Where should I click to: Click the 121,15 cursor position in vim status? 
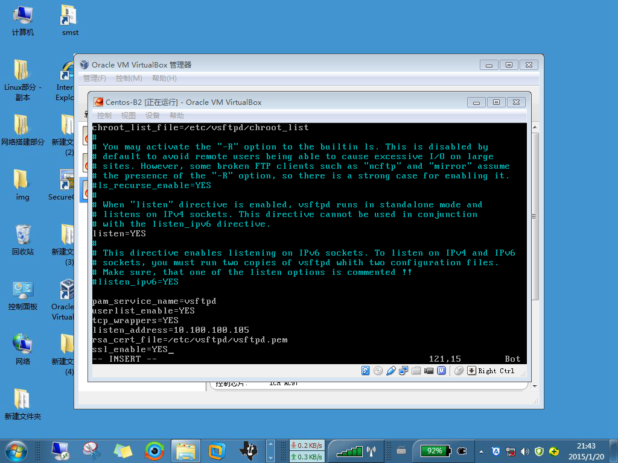(x=445, y=359)
